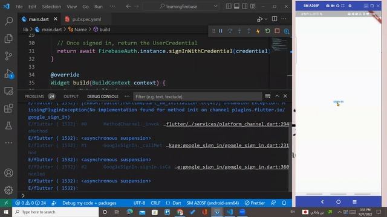Open the Run menu
The image size is (387, 217).
(99, 7)
